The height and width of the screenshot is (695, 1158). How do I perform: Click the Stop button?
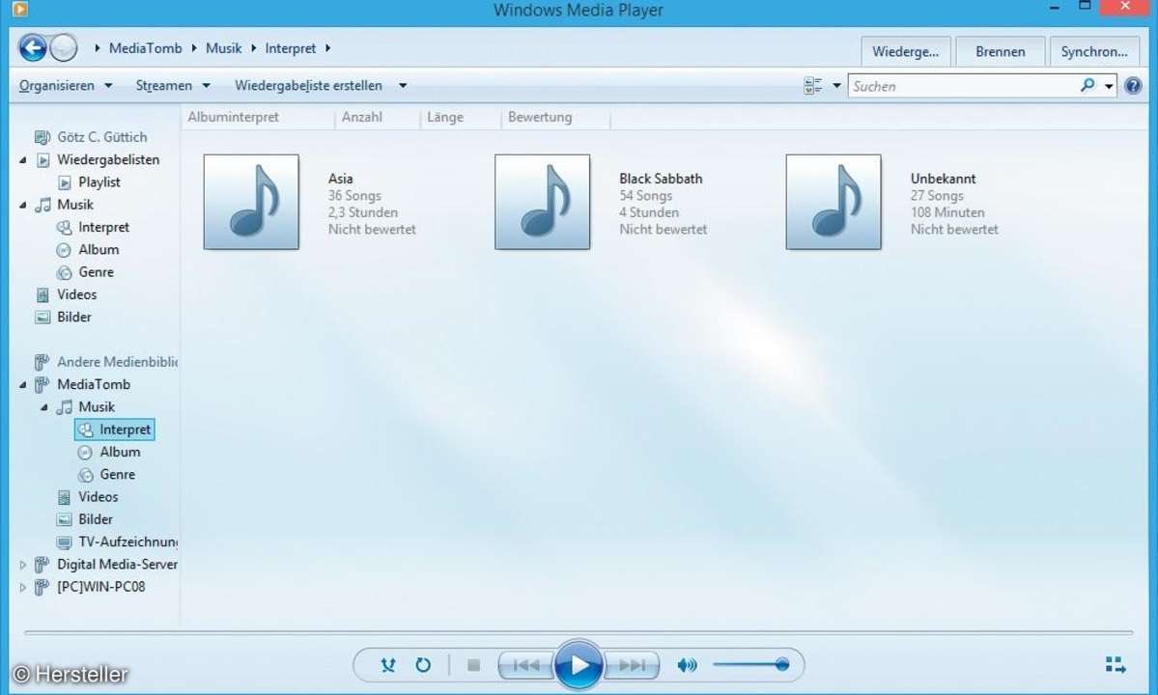pyautogui.click(x=474, y=665)
